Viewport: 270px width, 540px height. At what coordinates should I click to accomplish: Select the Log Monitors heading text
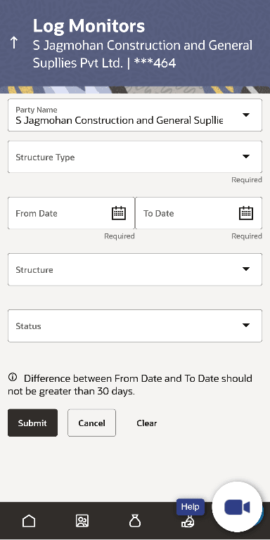pyautogui.click(x=89, y=26)
